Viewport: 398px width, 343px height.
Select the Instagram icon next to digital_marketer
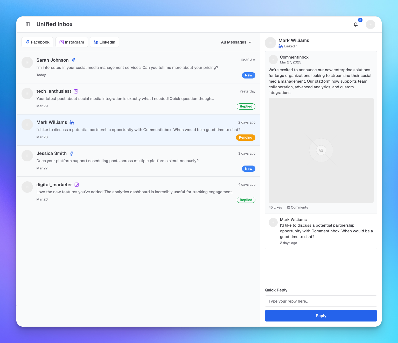tap(76, 184)
